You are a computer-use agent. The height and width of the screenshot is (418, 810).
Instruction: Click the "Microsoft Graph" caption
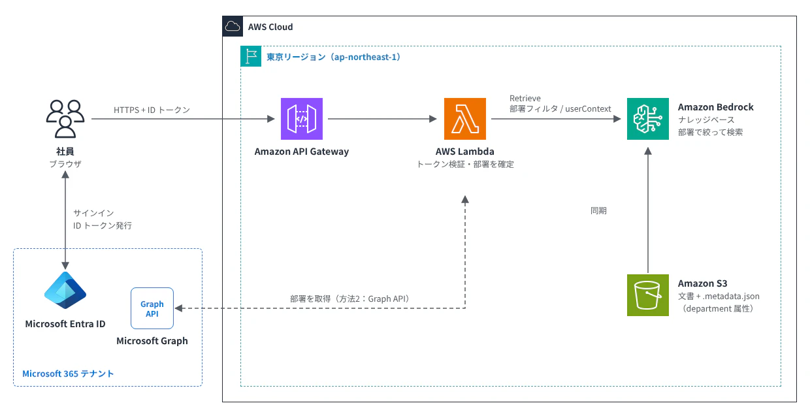point(152,341)
